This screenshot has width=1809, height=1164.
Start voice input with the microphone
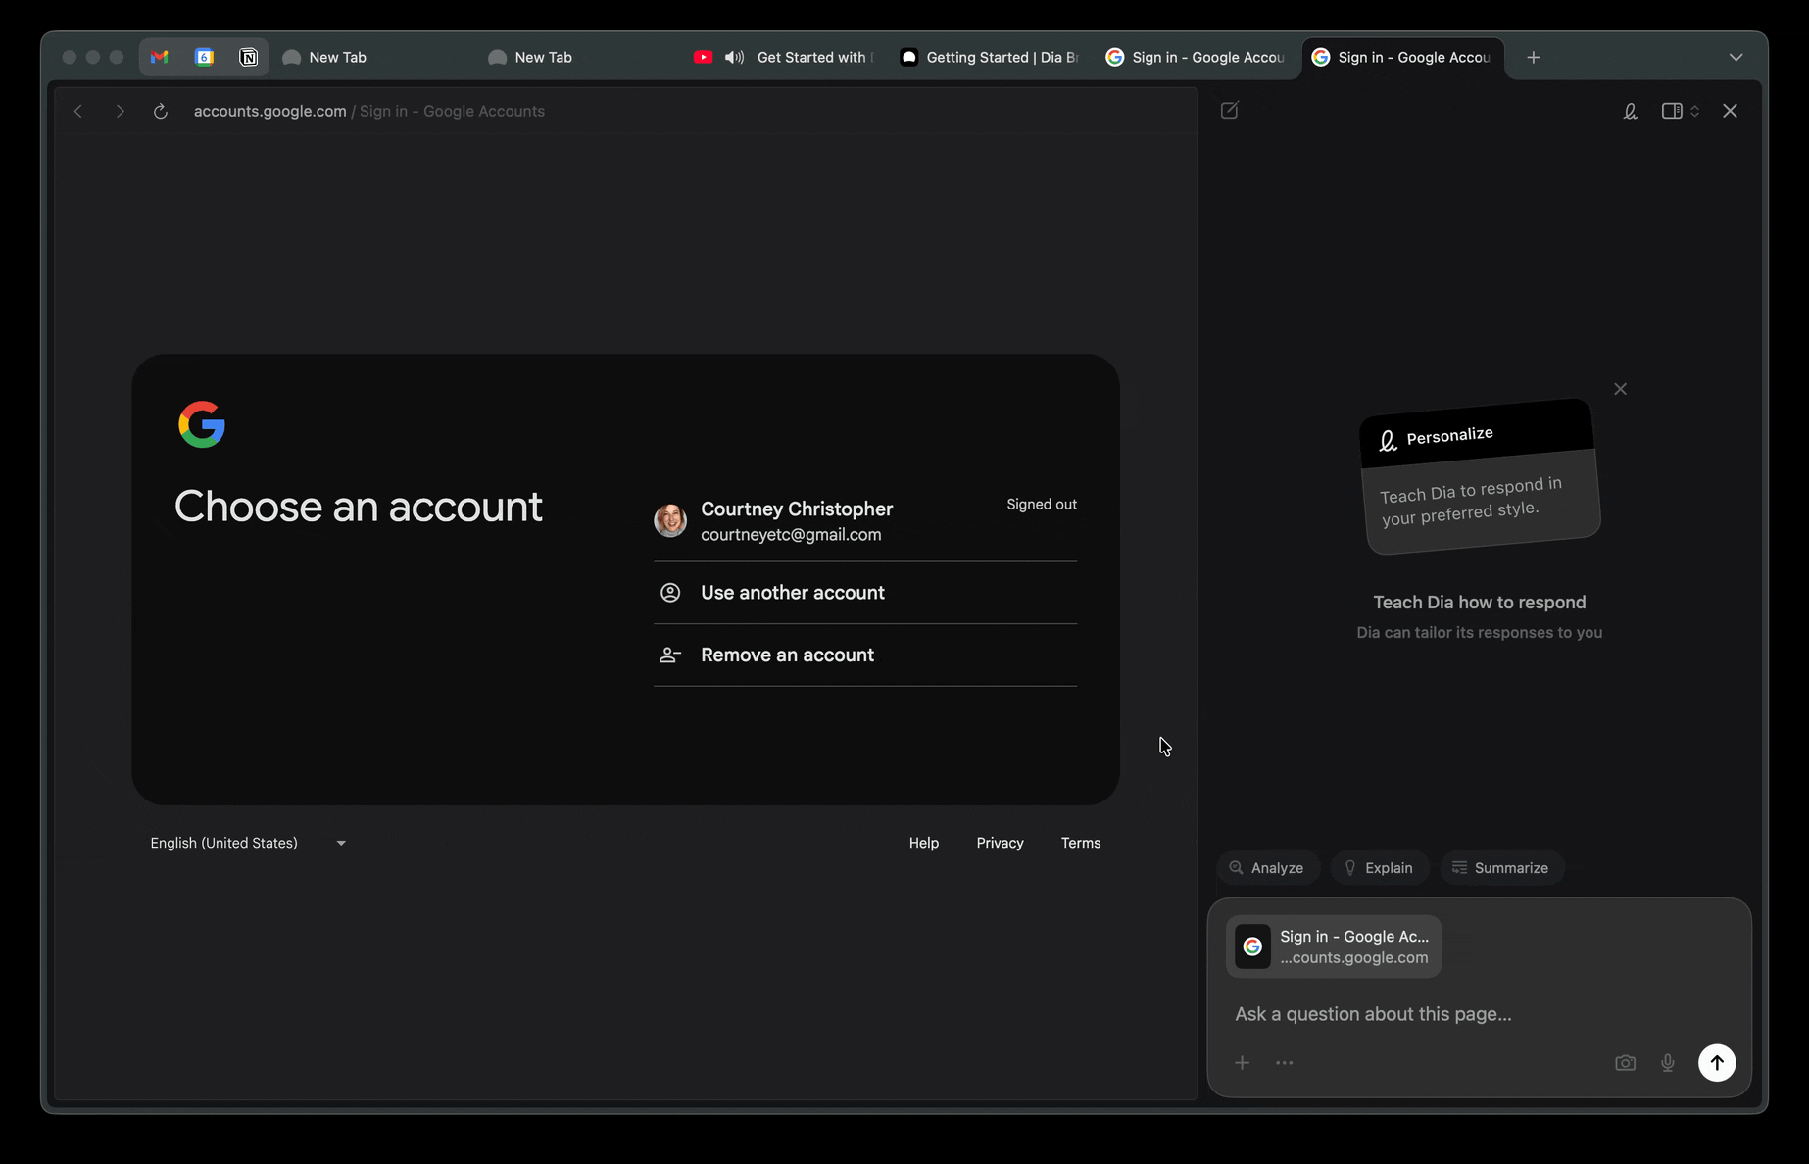pos(1667,1063)
